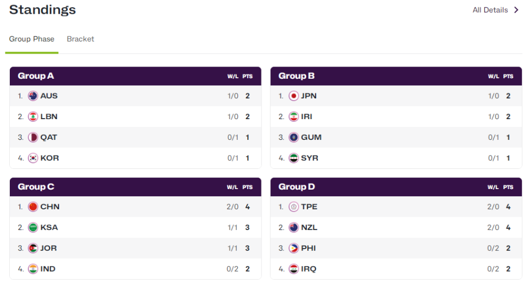Viewport: 524px width, 288px height.
Task: Click the Australia flag icon
Action: click(x=33, y=96)
